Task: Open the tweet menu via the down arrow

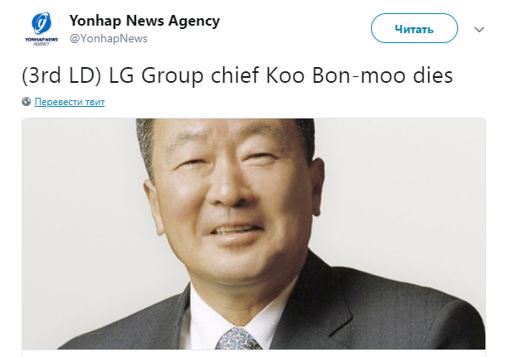Action: (x=479, y=29)
